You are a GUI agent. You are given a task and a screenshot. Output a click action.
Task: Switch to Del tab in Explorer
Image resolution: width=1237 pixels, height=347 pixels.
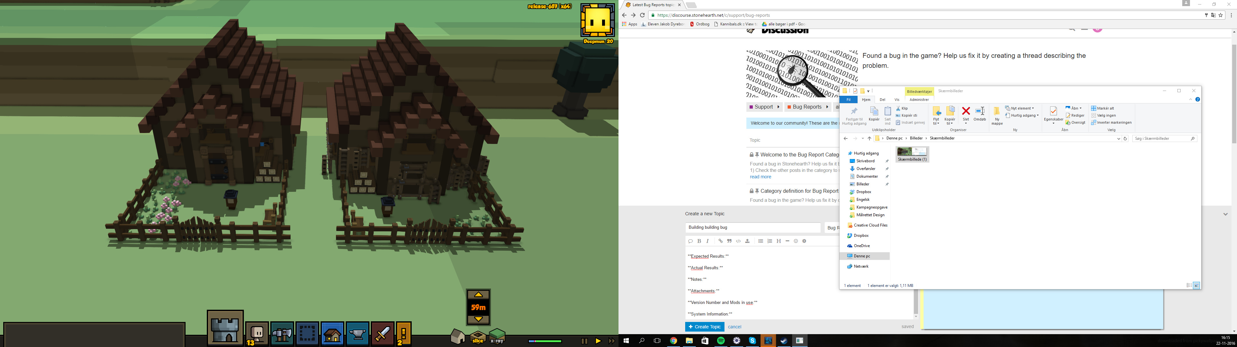click(882, 100)
